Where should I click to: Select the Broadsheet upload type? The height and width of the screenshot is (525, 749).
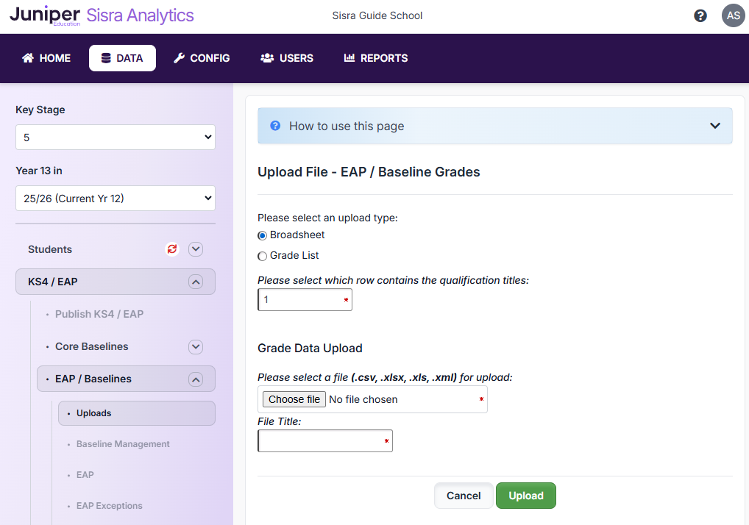(263, 235)
